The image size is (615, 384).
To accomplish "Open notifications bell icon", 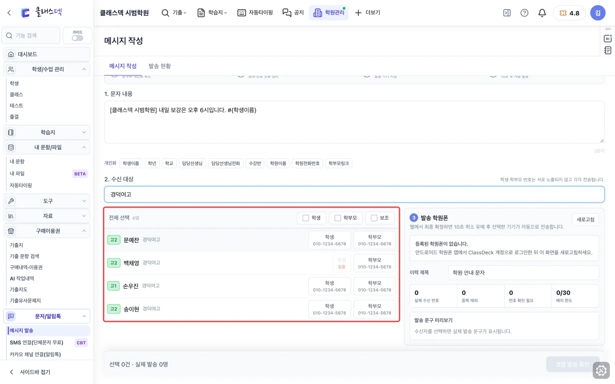I will click(x=542, y=13).
